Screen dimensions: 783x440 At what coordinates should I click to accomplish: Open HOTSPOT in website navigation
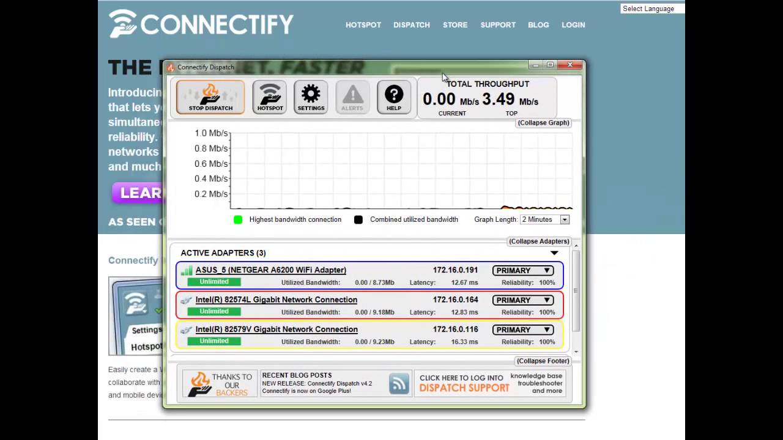[363, 25]
